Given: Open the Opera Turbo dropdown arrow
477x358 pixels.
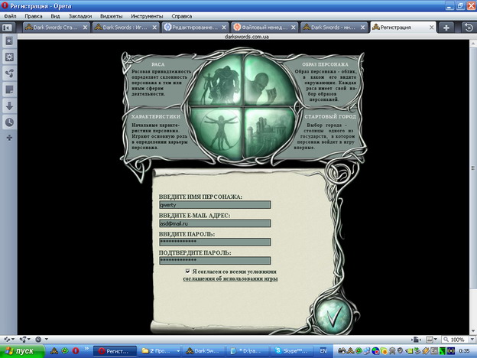Looking at the screenshot, I should [x=46, y=339].
